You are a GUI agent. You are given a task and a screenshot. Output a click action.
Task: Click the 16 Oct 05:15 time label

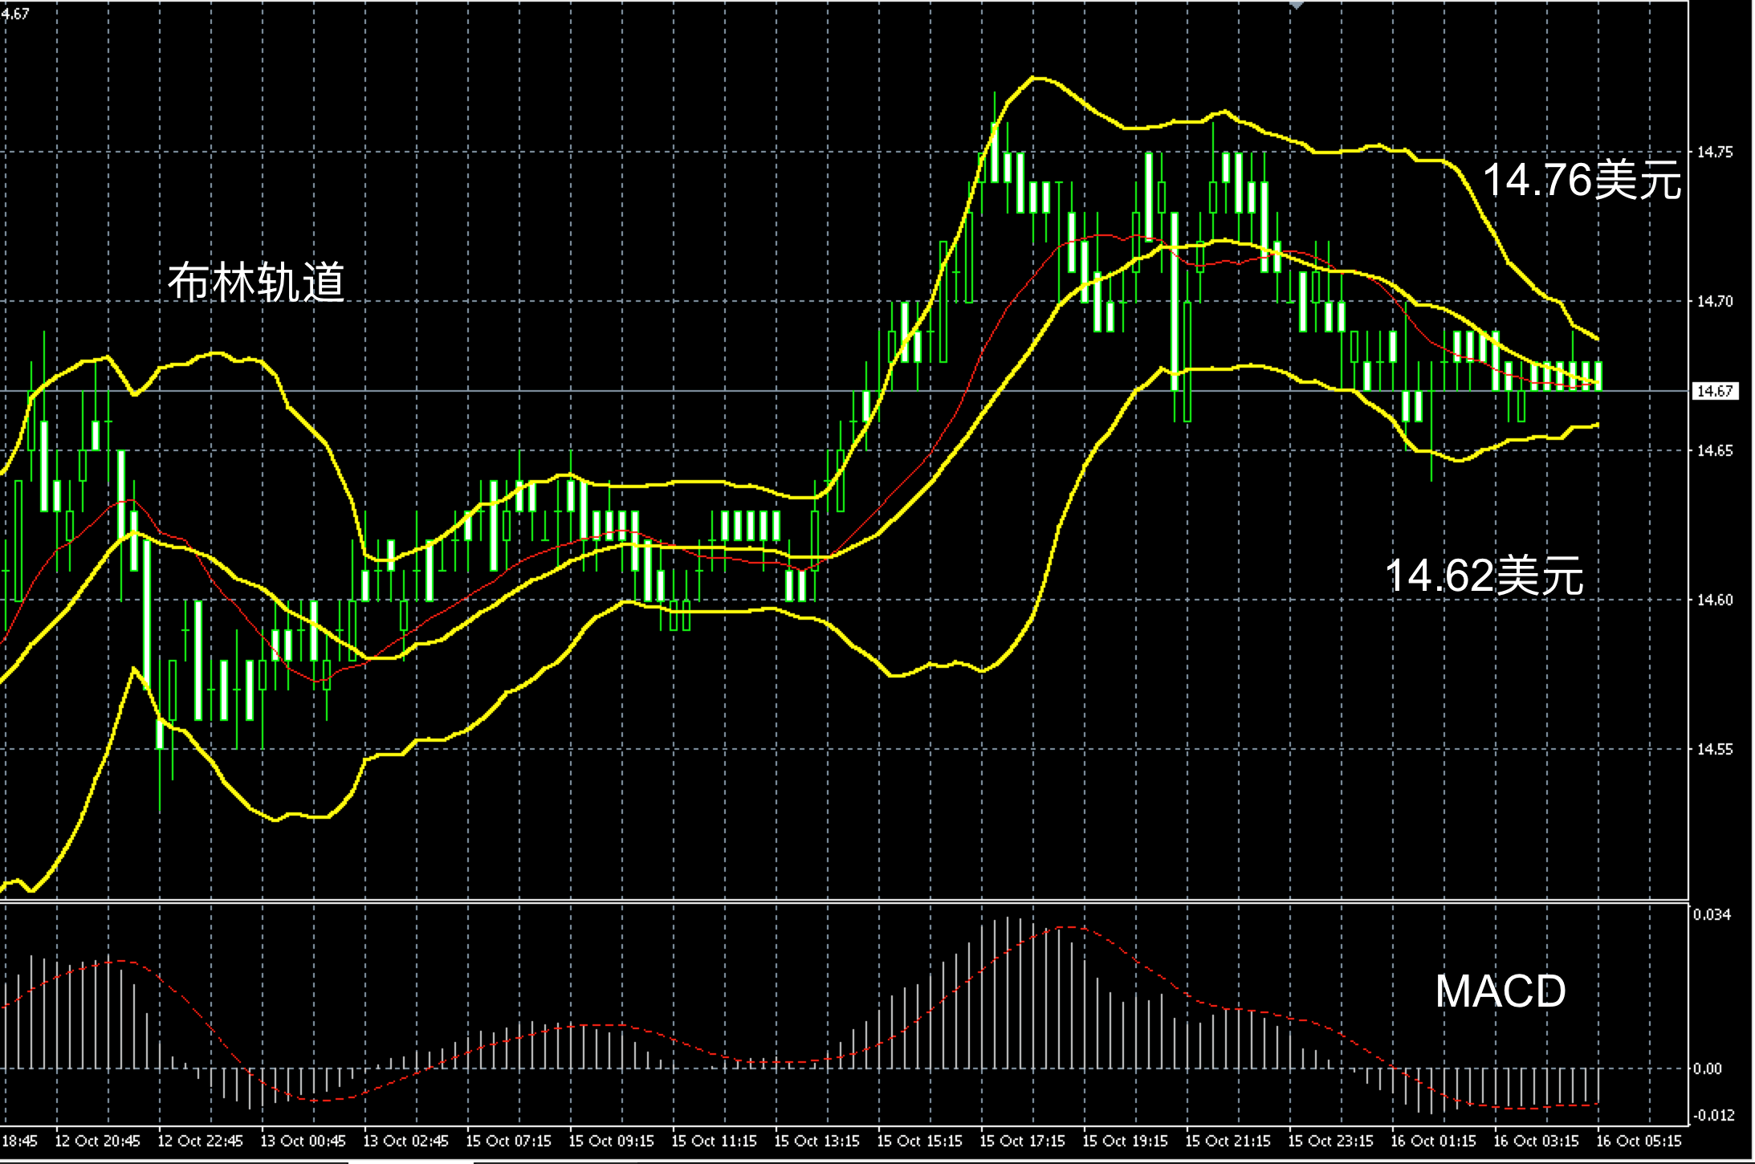[x=1639, y=1141]
